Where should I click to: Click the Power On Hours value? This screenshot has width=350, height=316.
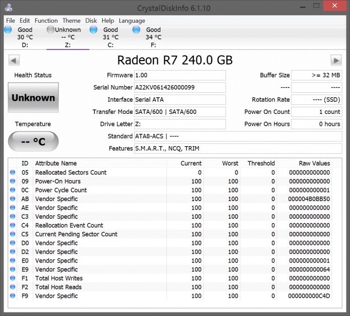pyautogui.click(x=317, y=124)
